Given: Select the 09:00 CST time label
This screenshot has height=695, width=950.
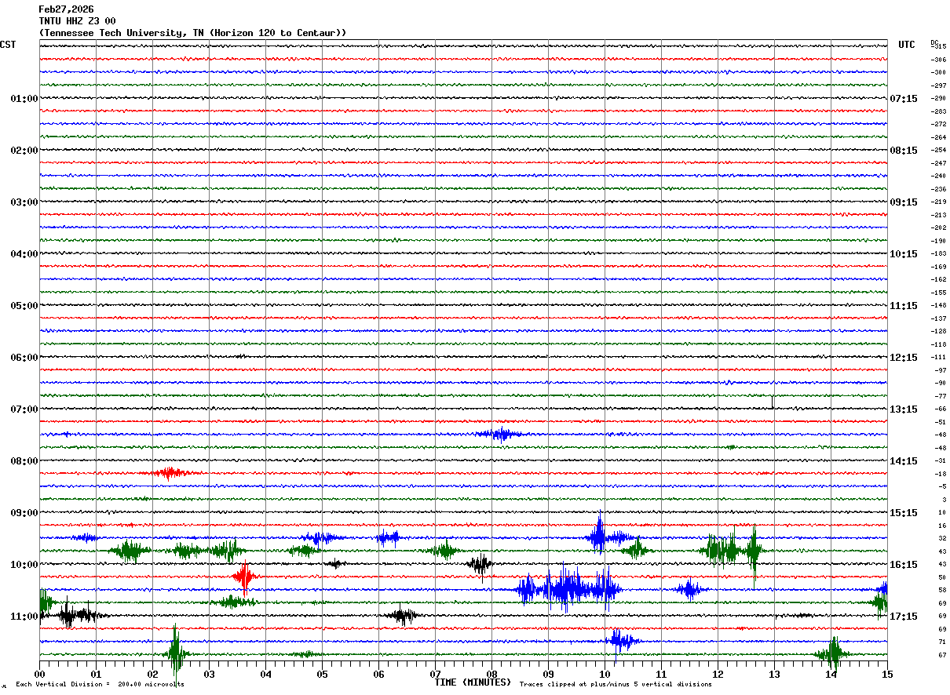Looking at the screenshot, I should pyautogui.click(x=24, y=513).
